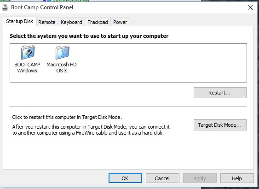The height and width of the screenshot is (189, 259).
Task: Click the Target Disk Mode... button
Action: [x=220, y=125]
